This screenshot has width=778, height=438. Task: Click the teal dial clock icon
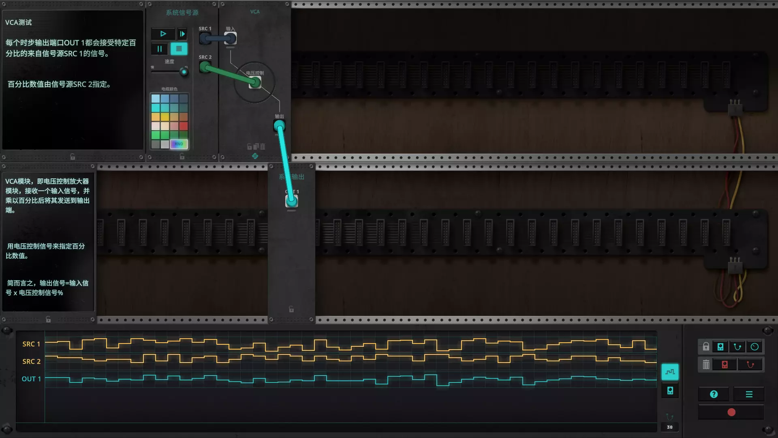pos(754,347)
